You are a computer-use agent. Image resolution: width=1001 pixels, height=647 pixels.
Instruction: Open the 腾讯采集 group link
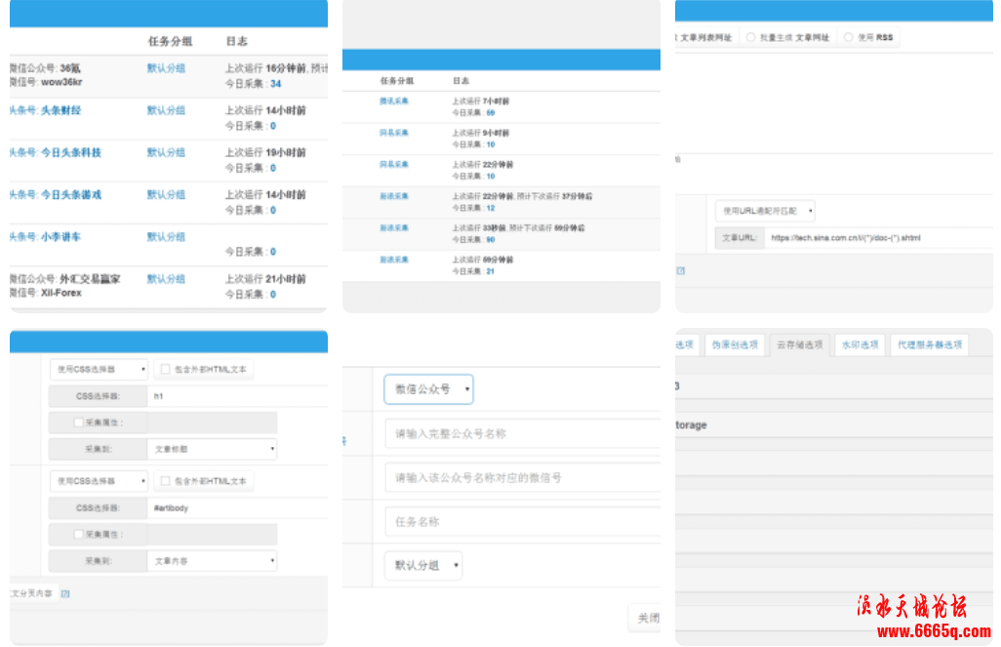(394, 101)
